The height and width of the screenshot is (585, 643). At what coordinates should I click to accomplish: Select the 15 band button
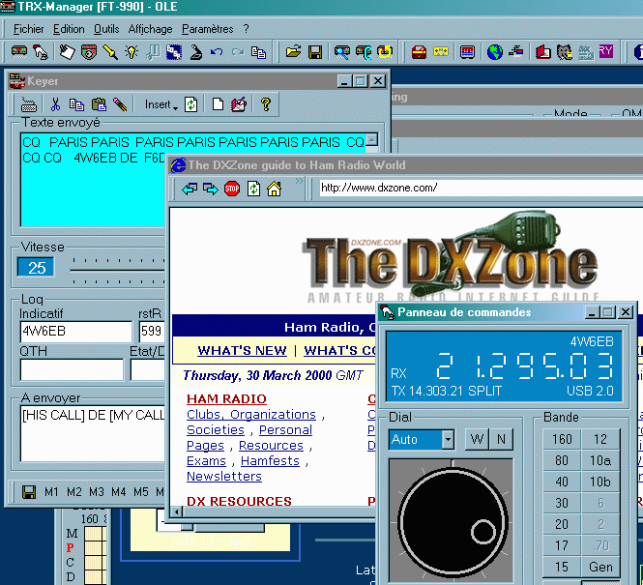pyautogui.click(x=562, y=567)
